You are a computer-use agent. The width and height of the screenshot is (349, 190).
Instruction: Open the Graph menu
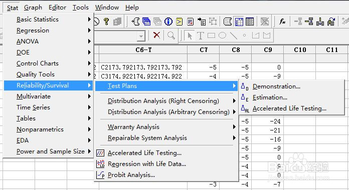33,7
